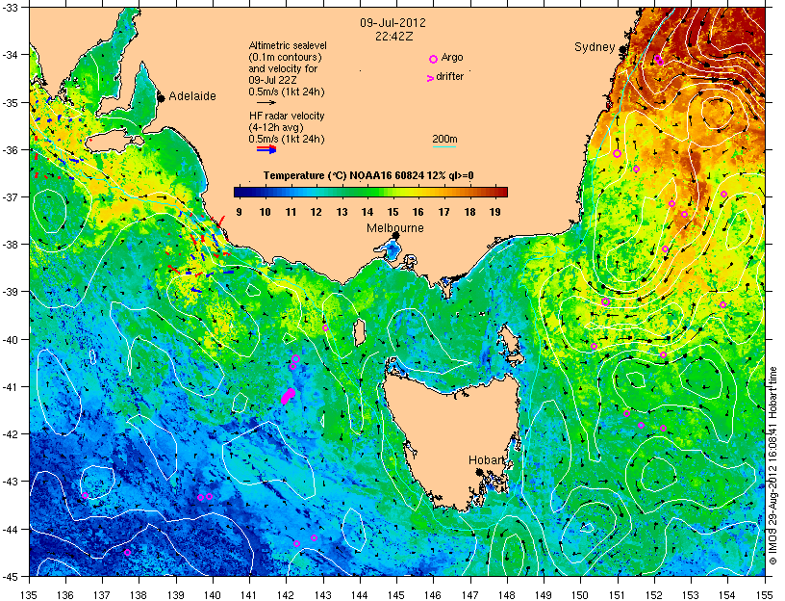The width and height of the screenshot is (785, 601).
Task: Click the '10' value under the colorbar
Action: point(265,212)
